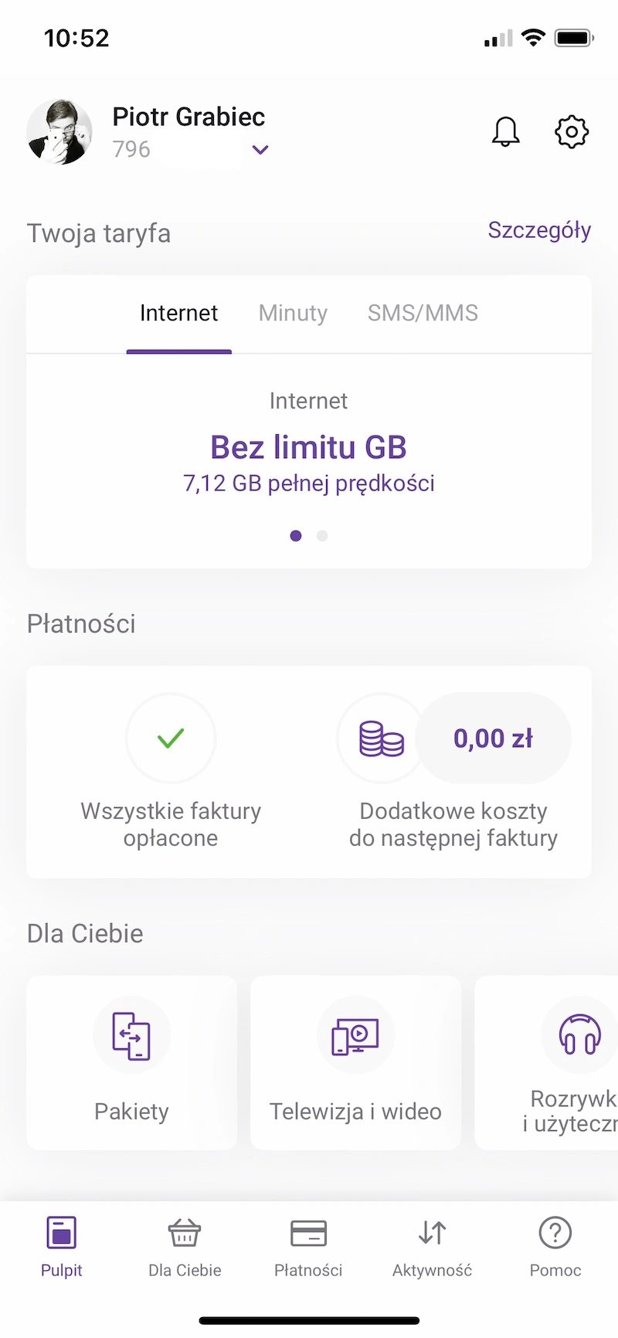Open Aktywność in bottom navigation

point(432,1247)
